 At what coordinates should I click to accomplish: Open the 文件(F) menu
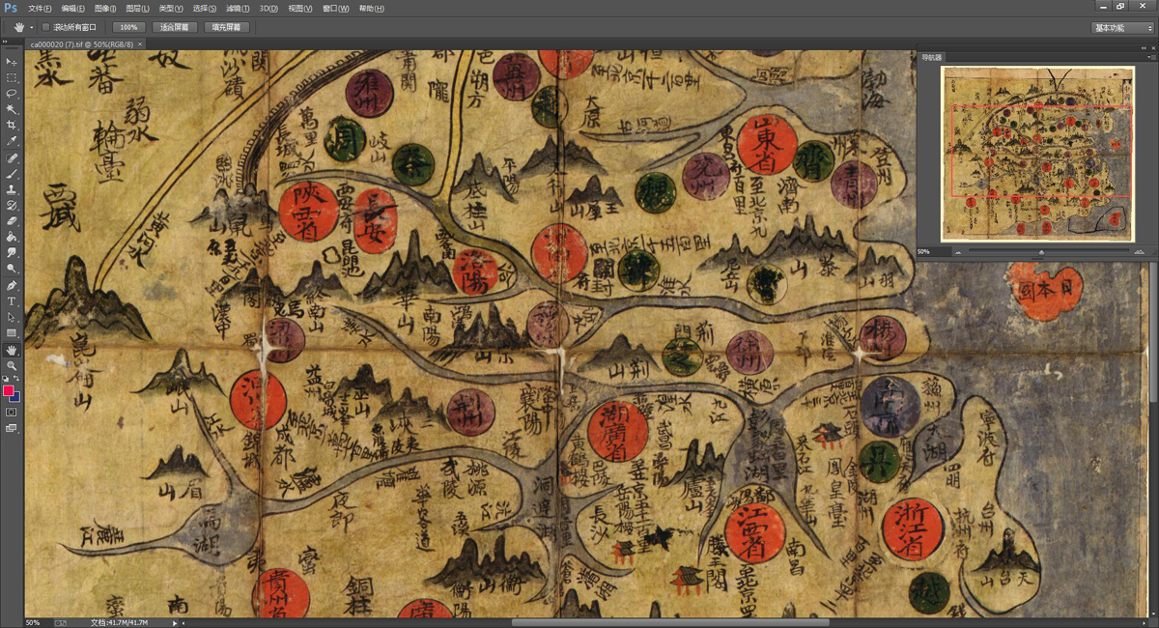click(39, 8)
